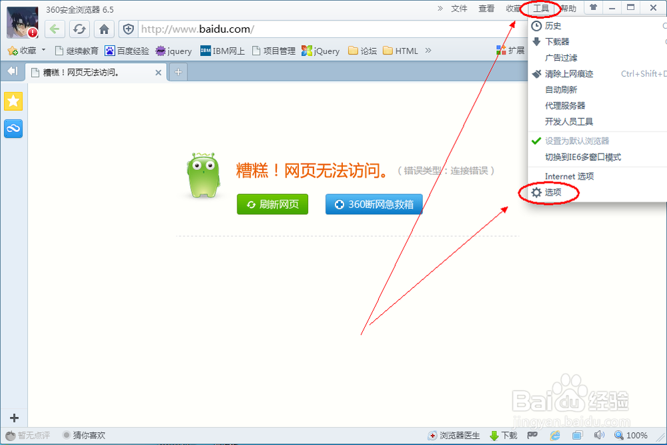Open the 查看 menu

point(486,9)
